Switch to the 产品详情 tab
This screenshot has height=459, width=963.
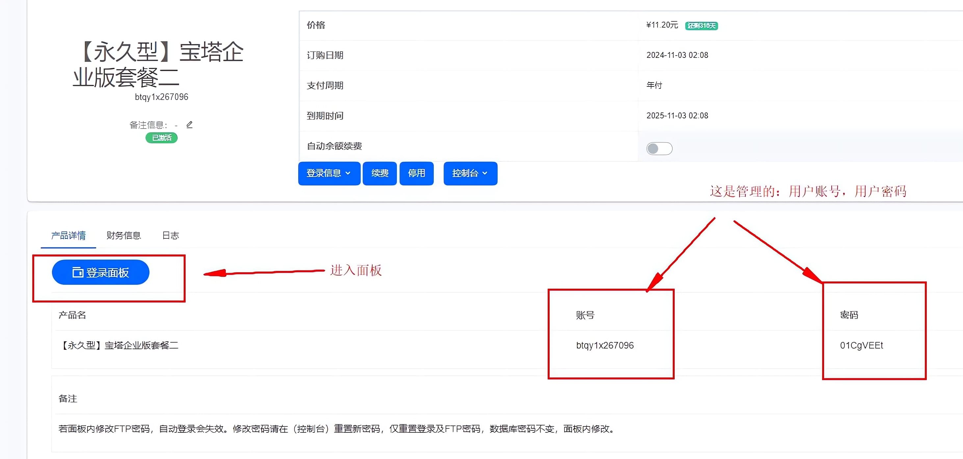(x=68, y=235)
